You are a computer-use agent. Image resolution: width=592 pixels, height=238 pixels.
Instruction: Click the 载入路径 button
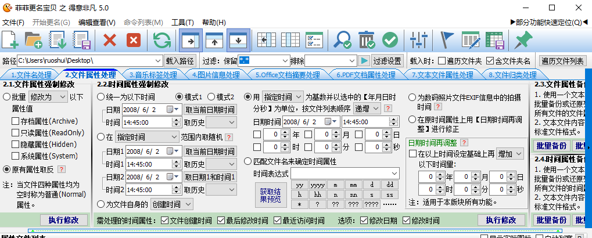point(180,61)
